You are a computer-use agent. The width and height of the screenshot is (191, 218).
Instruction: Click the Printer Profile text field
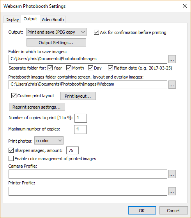click(x=88, y=191)
